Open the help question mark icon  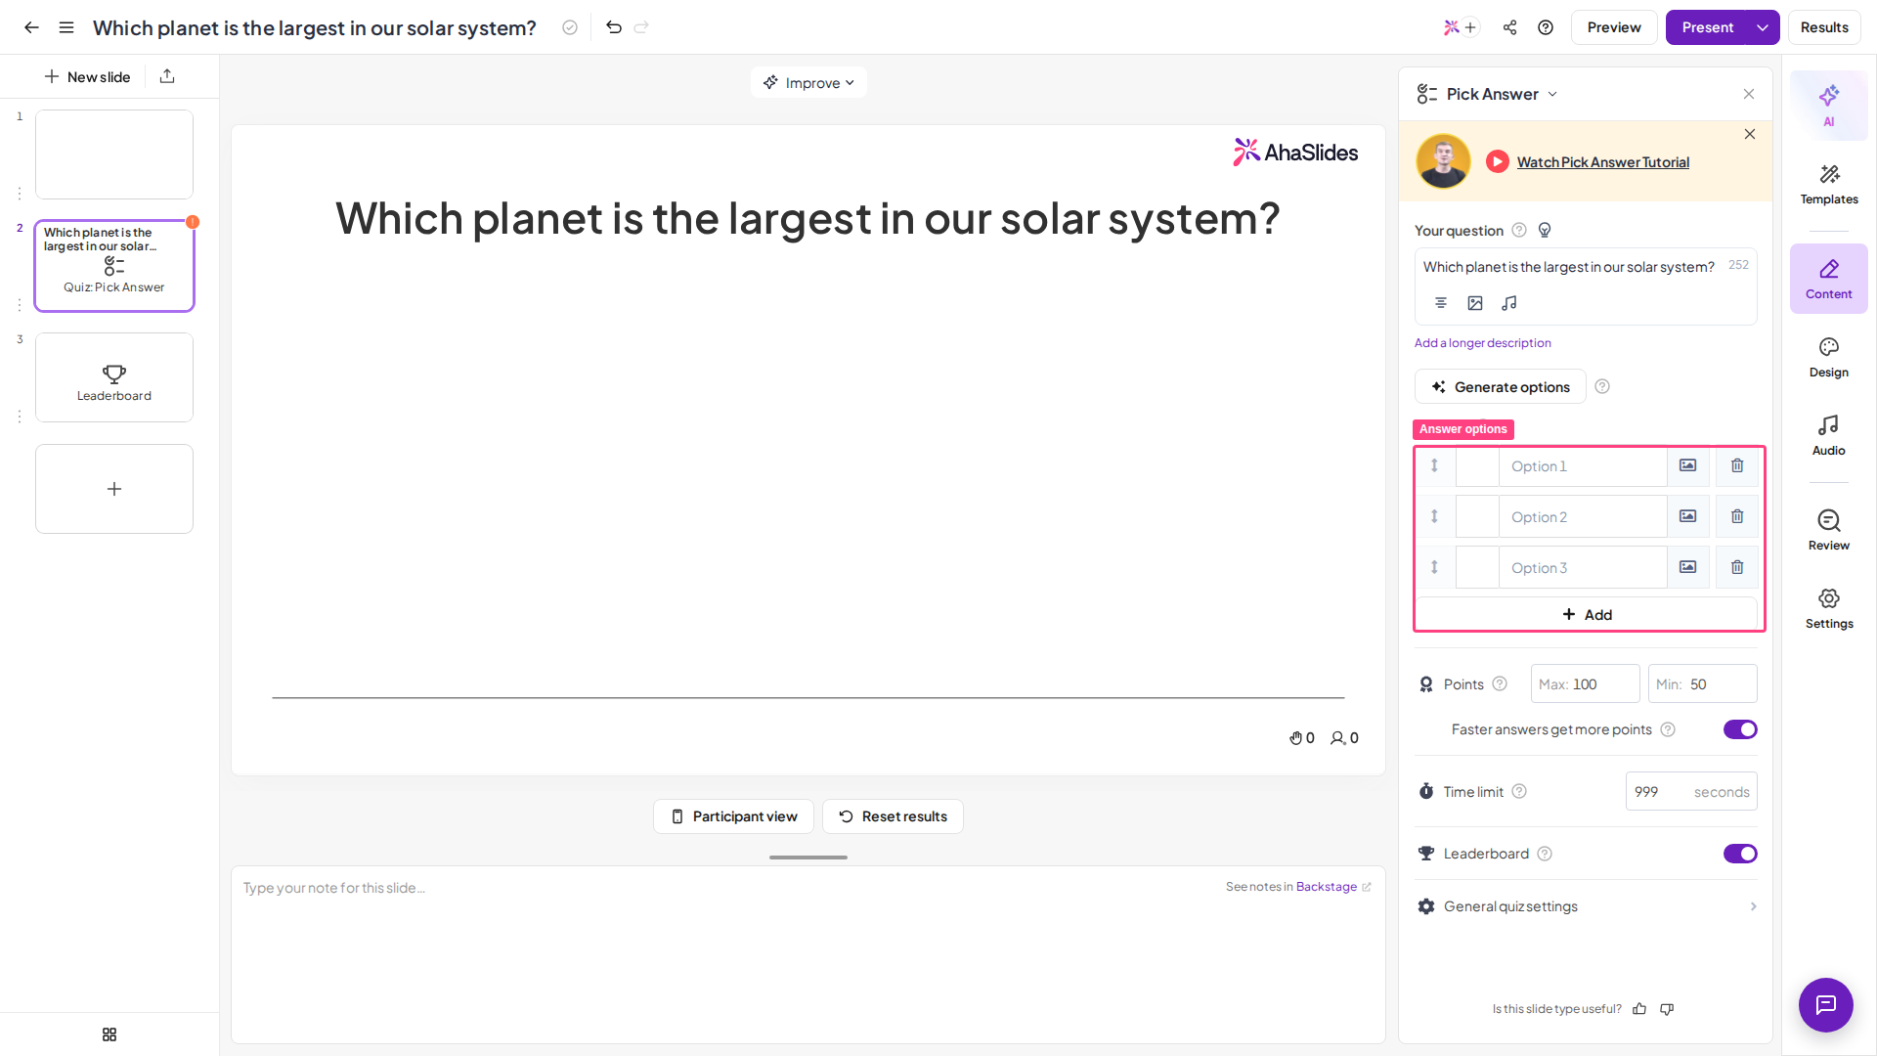(x=1546, y=27)
